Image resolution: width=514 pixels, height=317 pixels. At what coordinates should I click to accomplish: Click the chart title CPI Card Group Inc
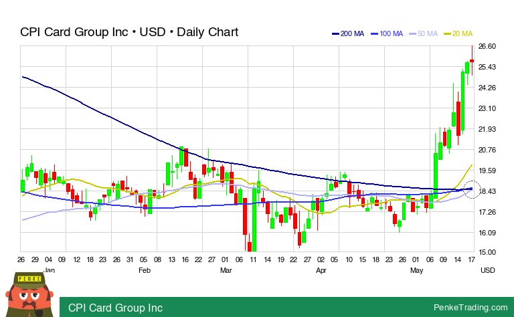coord(129,32)
